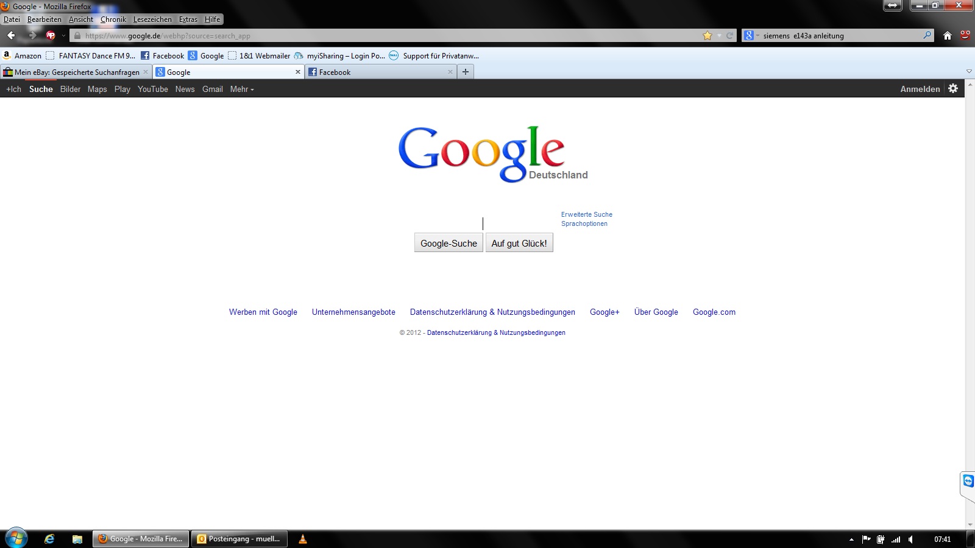The image size is (975, 548).
Task: Open News in the Google bar
Action: click(185, 89)
